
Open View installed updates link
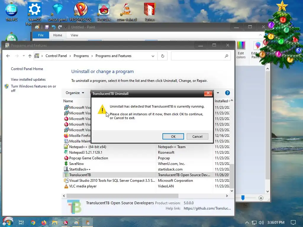click(x=28, y=80)
